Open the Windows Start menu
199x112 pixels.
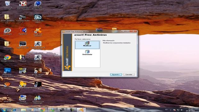click(x=4, y=110)
